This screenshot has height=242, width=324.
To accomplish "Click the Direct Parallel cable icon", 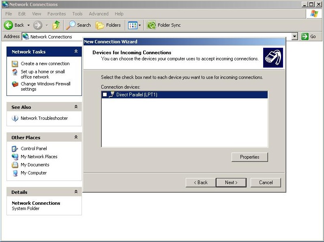I will (x=112, y=94).
